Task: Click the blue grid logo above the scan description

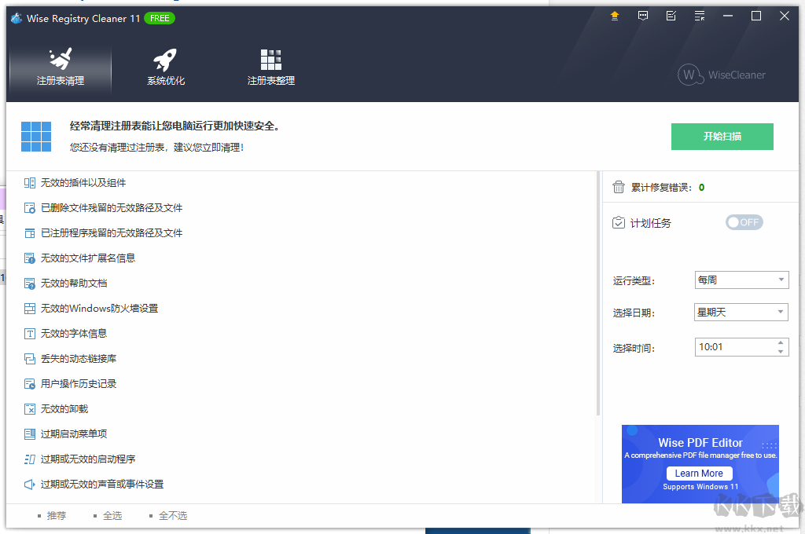Action: tap(35, 136)
